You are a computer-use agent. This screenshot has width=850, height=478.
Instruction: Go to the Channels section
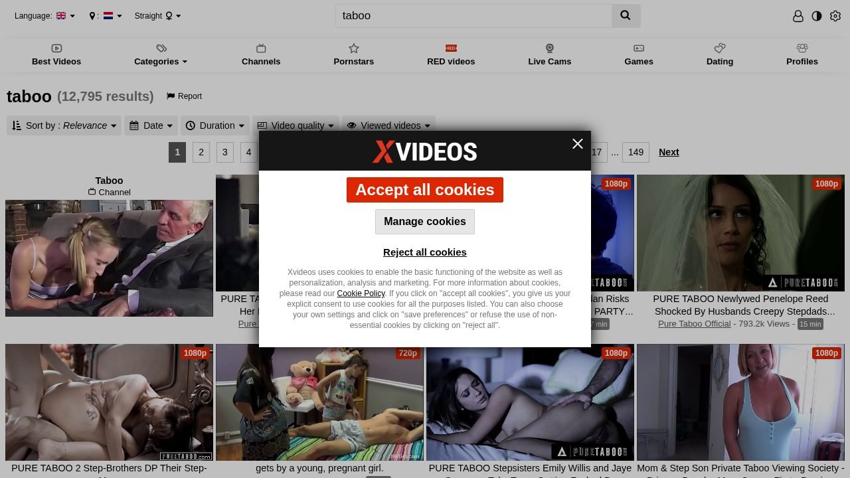[261, 55]
